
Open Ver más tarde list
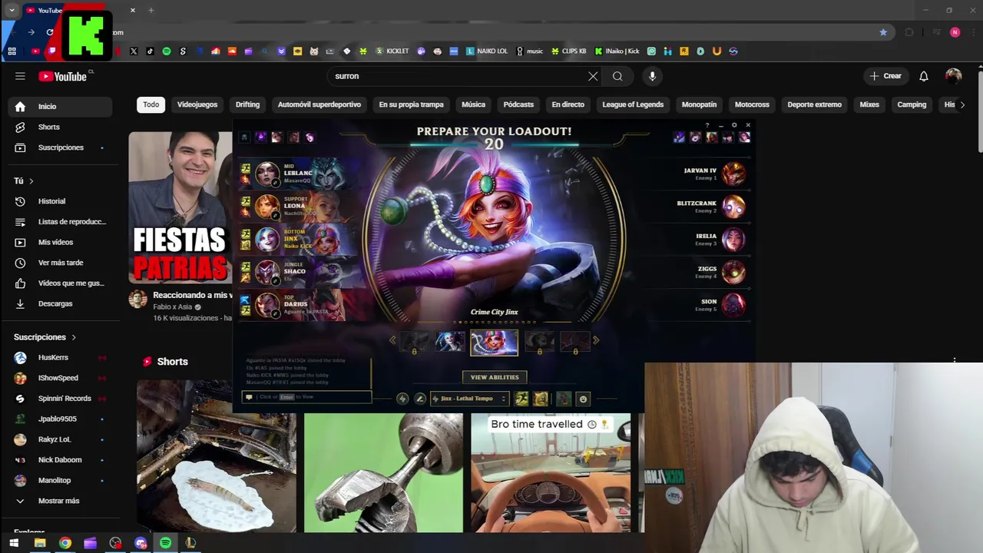coord(61,263)
